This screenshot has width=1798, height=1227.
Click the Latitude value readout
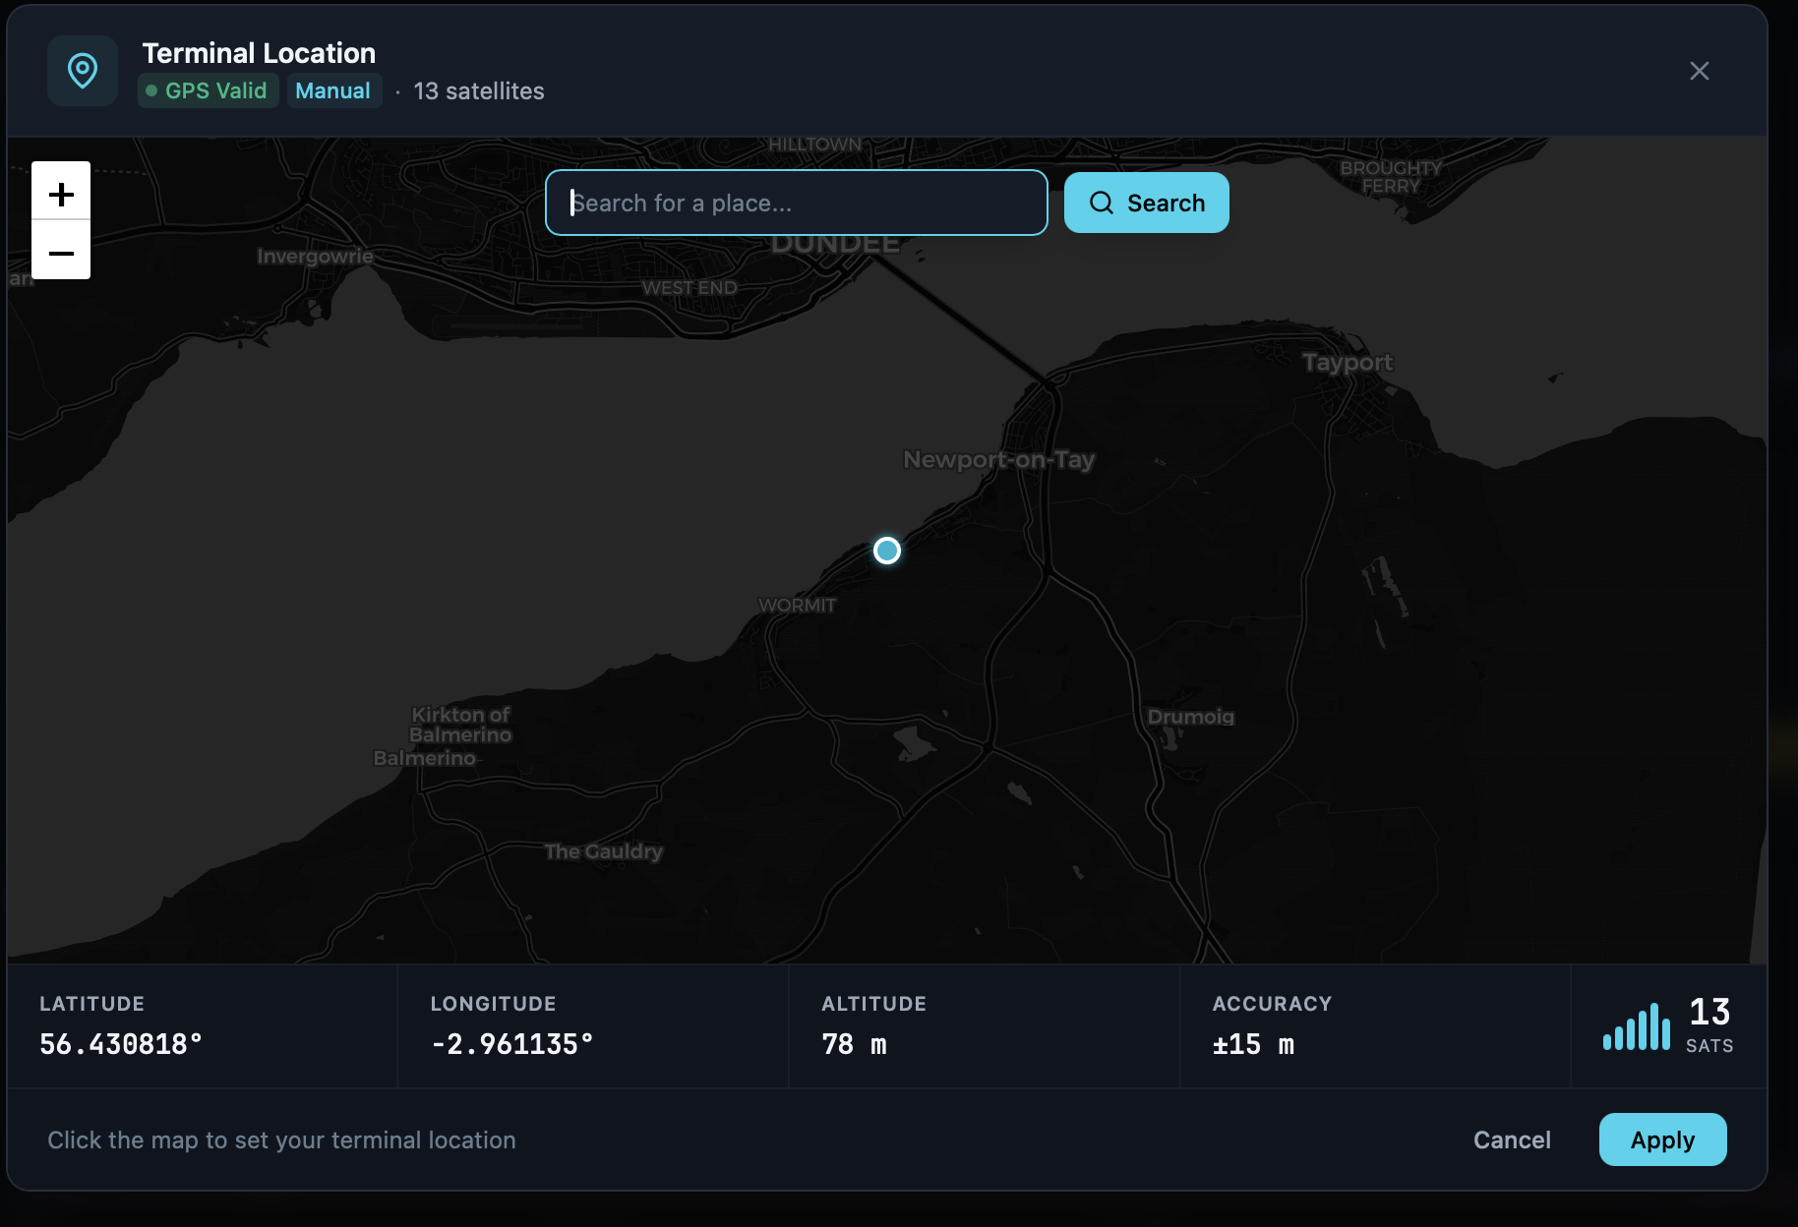[120, 1044]
